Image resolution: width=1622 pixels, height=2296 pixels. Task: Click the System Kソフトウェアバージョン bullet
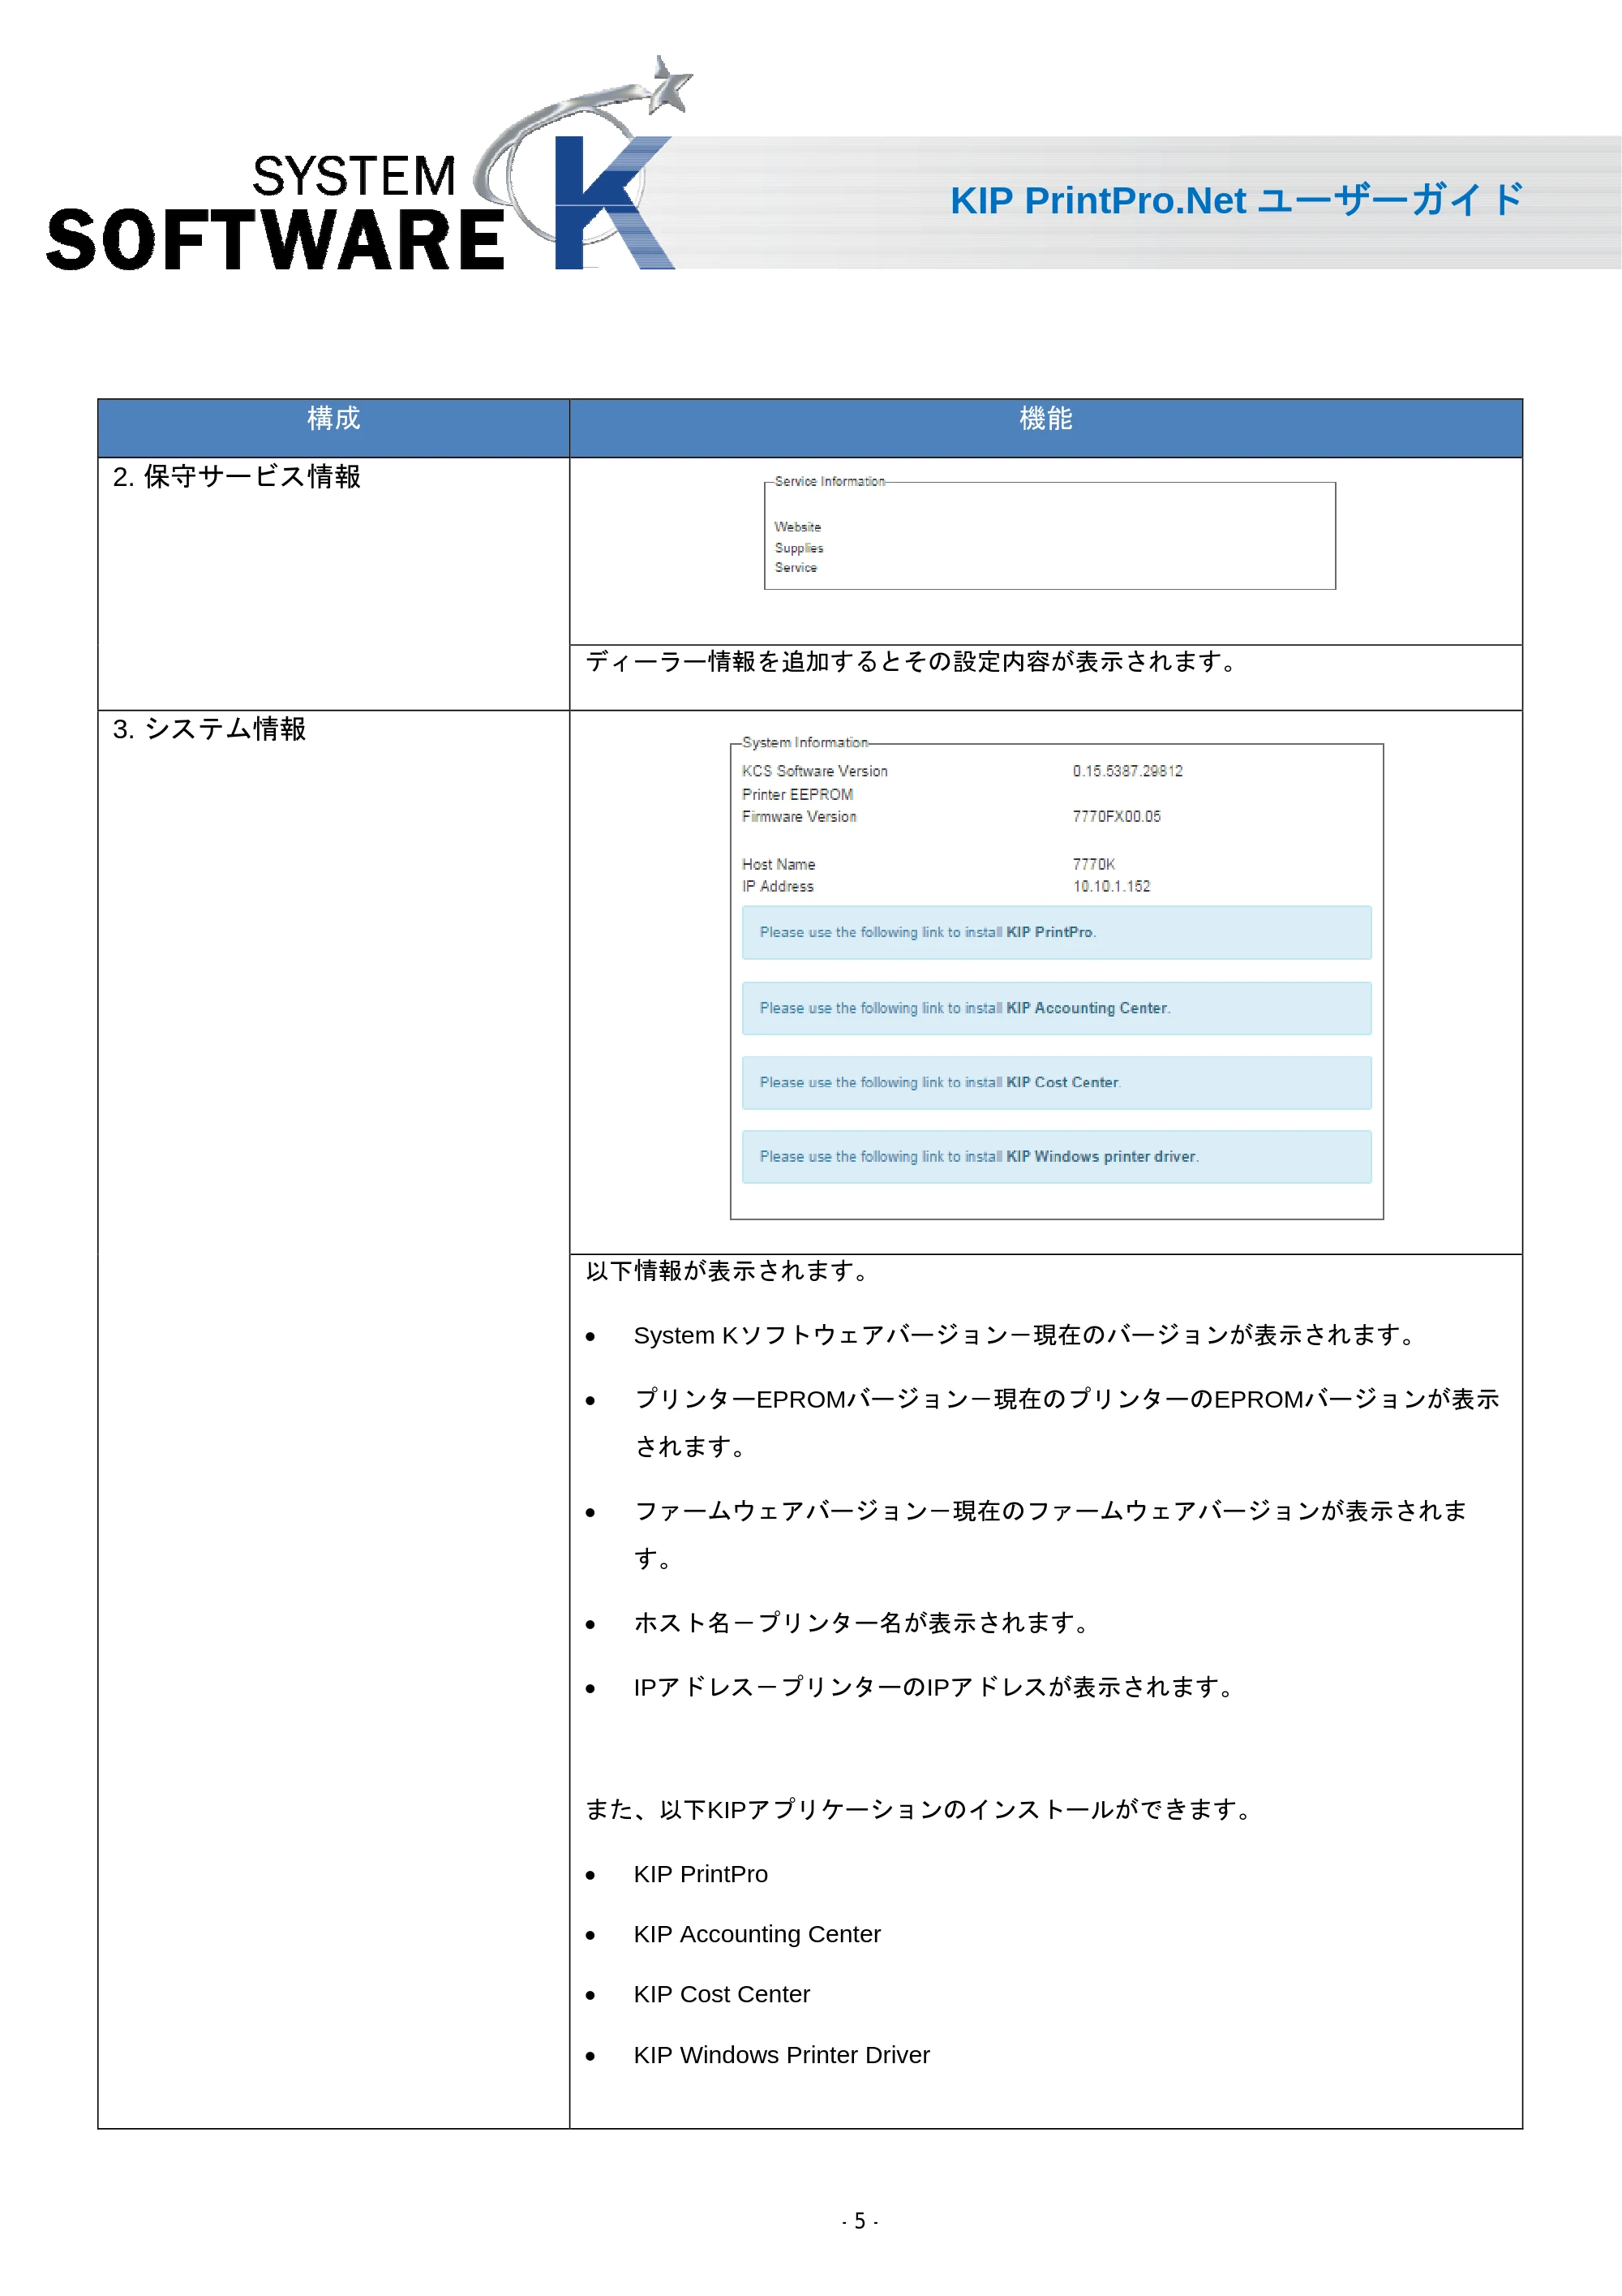pyautogui.click(x=1025, y=1336)
